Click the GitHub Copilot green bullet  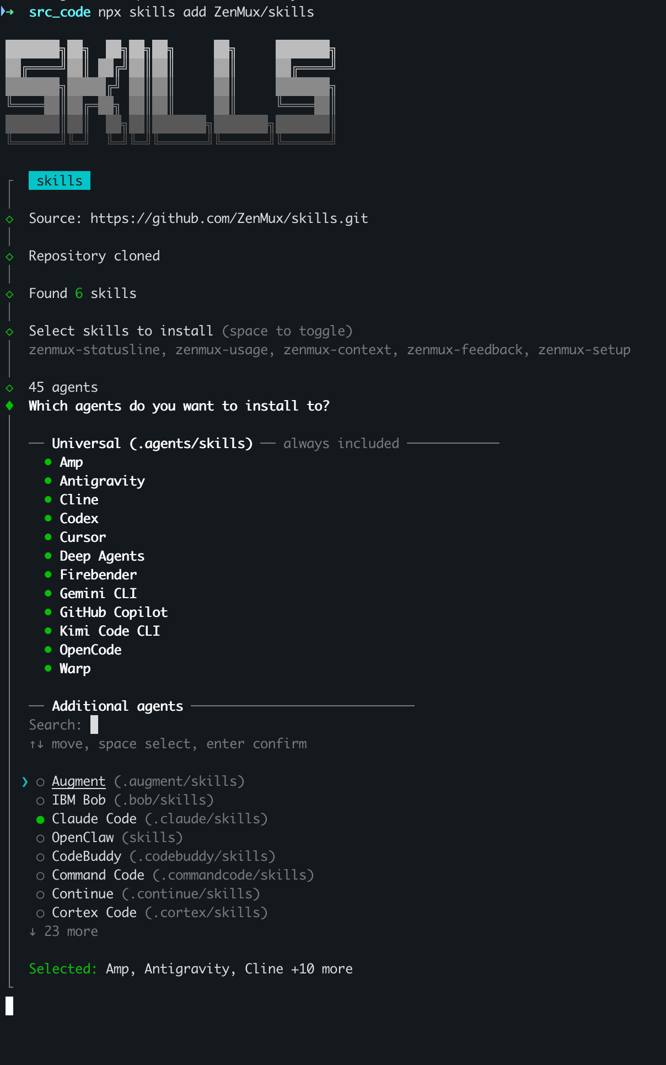(47, 611)
